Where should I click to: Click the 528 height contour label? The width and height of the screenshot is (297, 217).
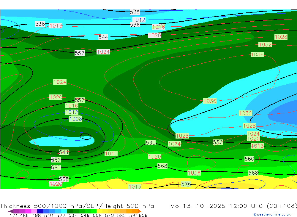click(x=135, y=12)
